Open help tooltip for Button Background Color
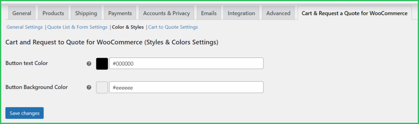419x124 pixels. click(89, 87)
